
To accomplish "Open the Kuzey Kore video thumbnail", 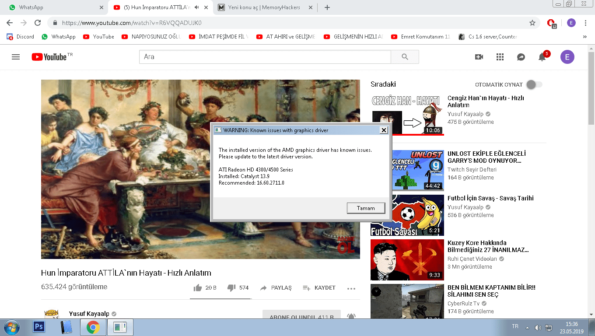I will (x=407, y=260).
